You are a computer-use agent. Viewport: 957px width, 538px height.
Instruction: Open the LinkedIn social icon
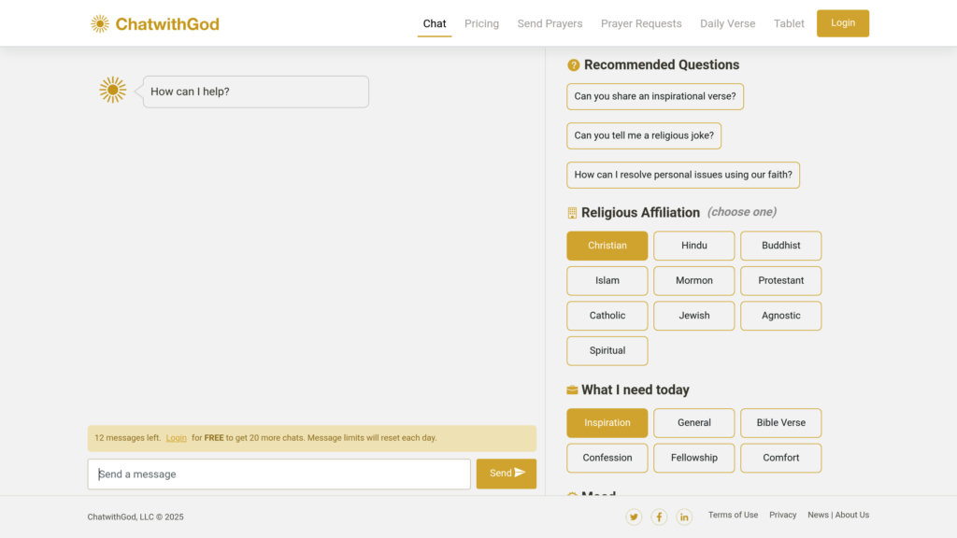click(684, 517)
